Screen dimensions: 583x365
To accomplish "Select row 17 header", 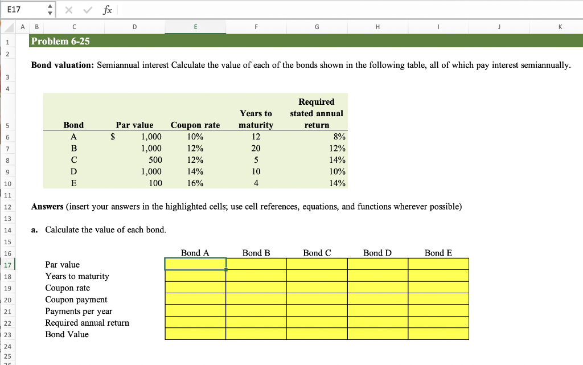I will click(7, 264).
